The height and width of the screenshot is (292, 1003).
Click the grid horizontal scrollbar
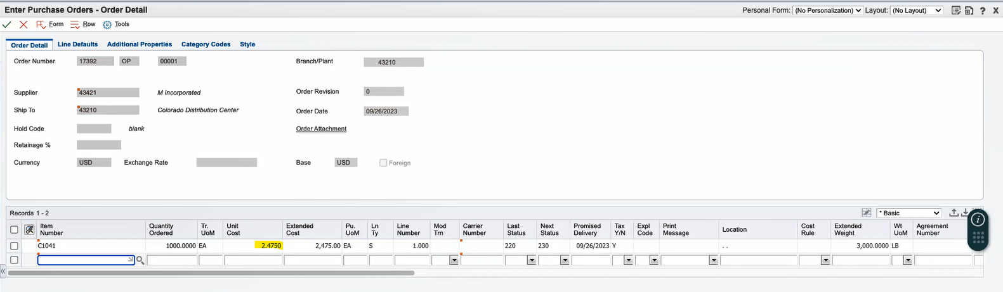(x=211, y=273)
